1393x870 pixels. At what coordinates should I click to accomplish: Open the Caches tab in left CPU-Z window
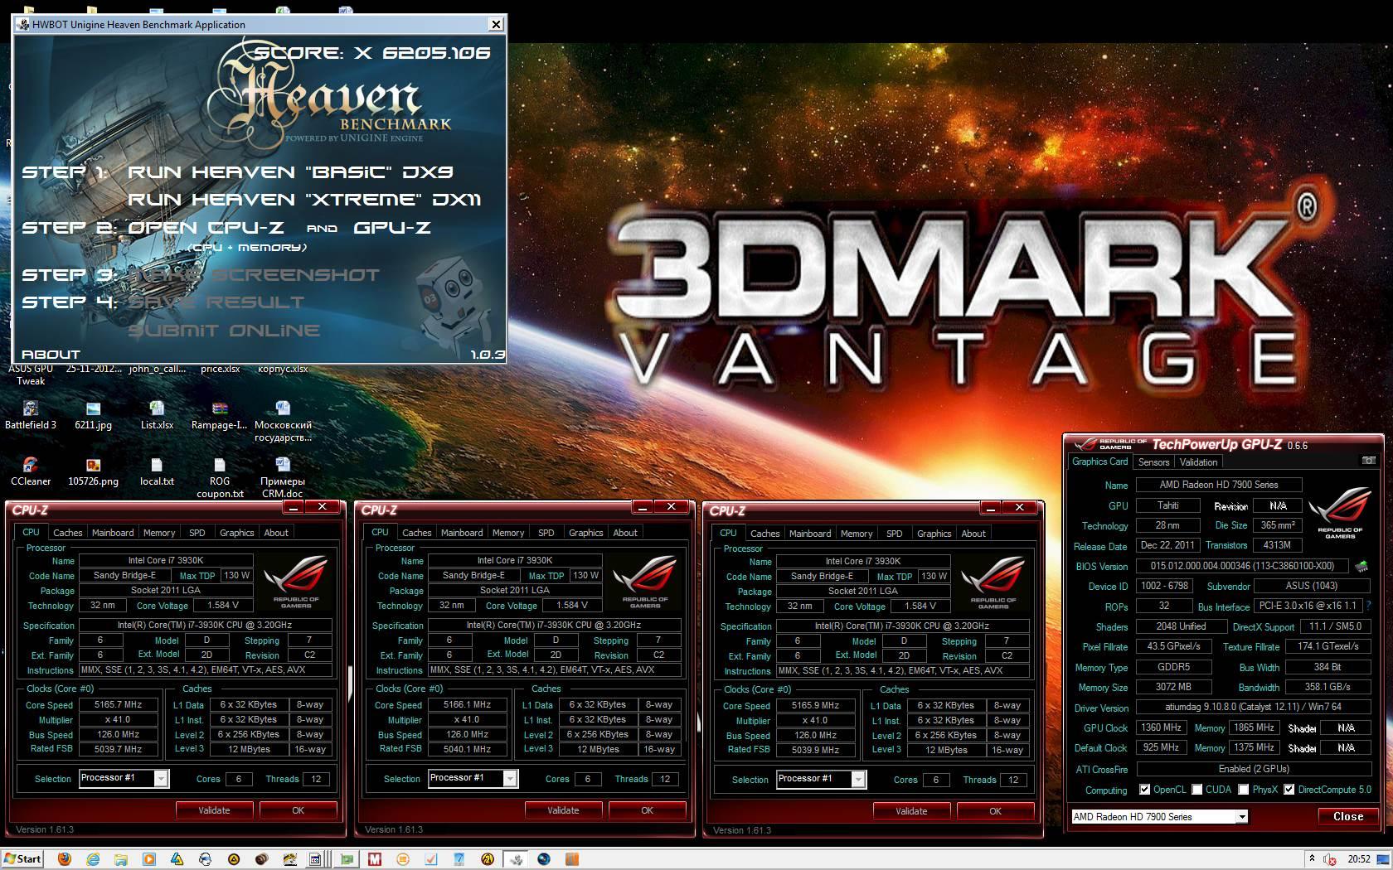coord(68,533)
